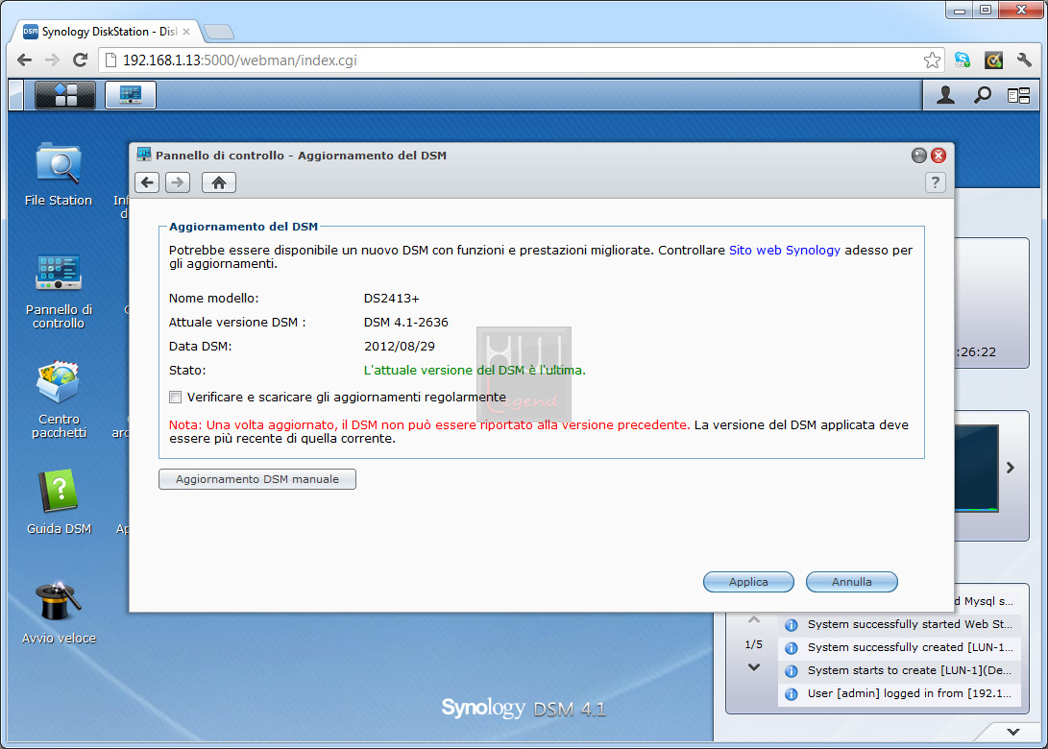Viewport: 1048px width, 749px height.
Task: Return to control panel home
Action: coord(219,182)
